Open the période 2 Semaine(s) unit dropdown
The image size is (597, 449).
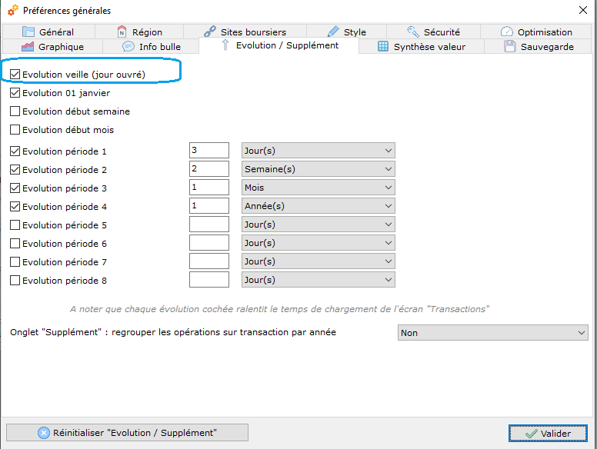pyautogui.click(x=319, y=169)
